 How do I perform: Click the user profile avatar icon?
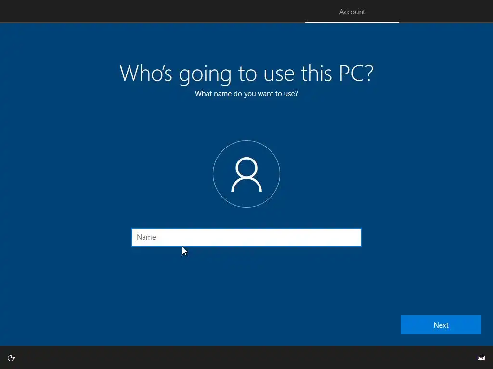[x=246, y=174]
